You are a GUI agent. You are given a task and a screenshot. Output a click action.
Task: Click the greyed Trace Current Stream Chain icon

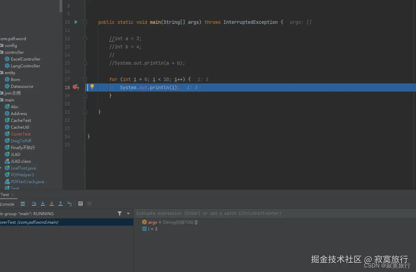pos(89,204)
